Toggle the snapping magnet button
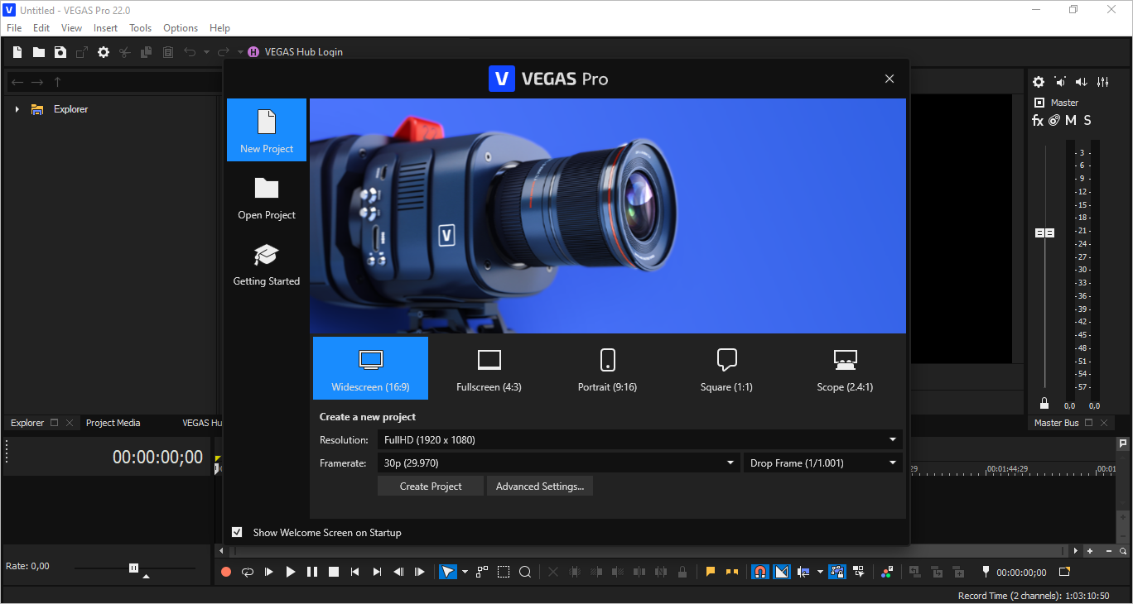Screen dimensions: 1133x604 click(x=759, y=572)
